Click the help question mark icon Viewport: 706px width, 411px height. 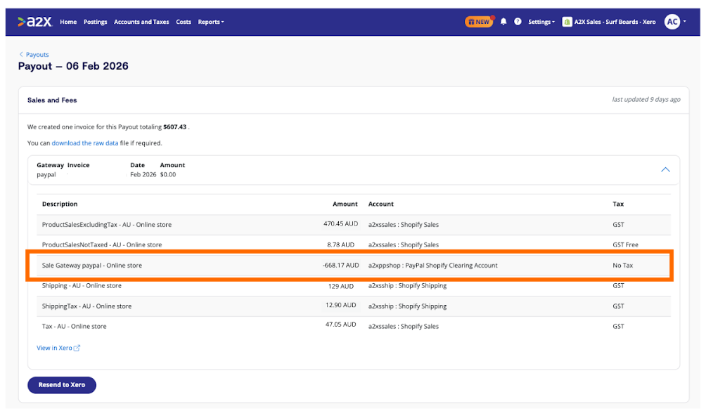coord(518,21)
